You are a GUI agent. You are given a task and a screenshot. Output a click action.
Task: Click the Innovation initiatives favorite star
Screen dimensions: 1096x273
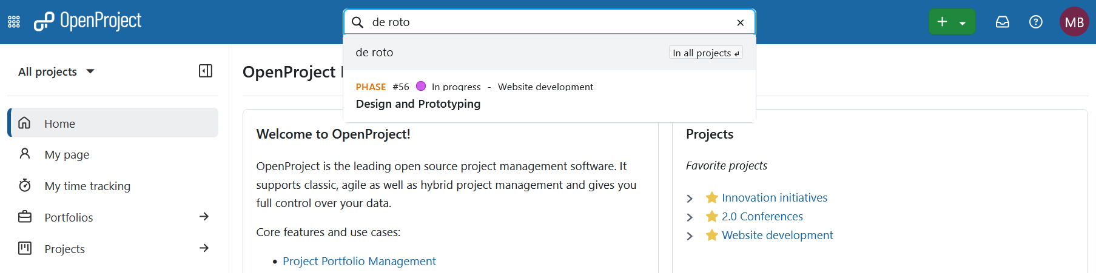click(x=712, y=197)
